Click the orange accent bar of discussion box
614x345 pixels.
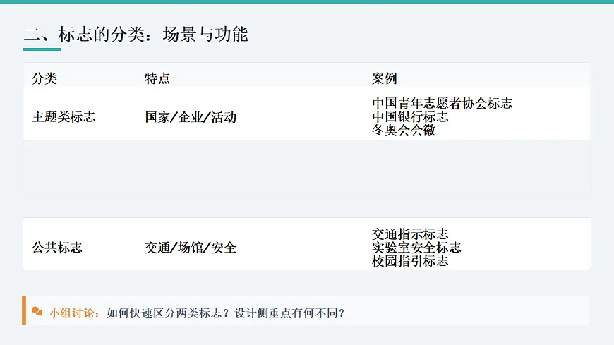[x=24, y=311]
